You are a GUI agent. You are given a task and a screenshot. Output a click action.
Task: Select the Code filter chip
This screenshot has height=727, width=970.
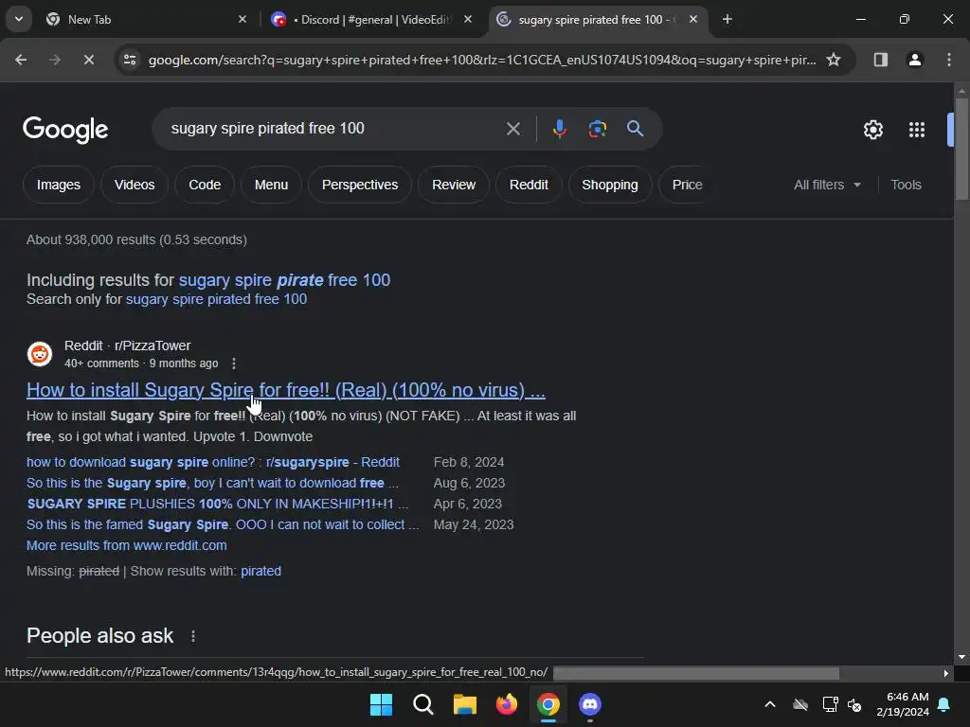click(x=205, y=185)
